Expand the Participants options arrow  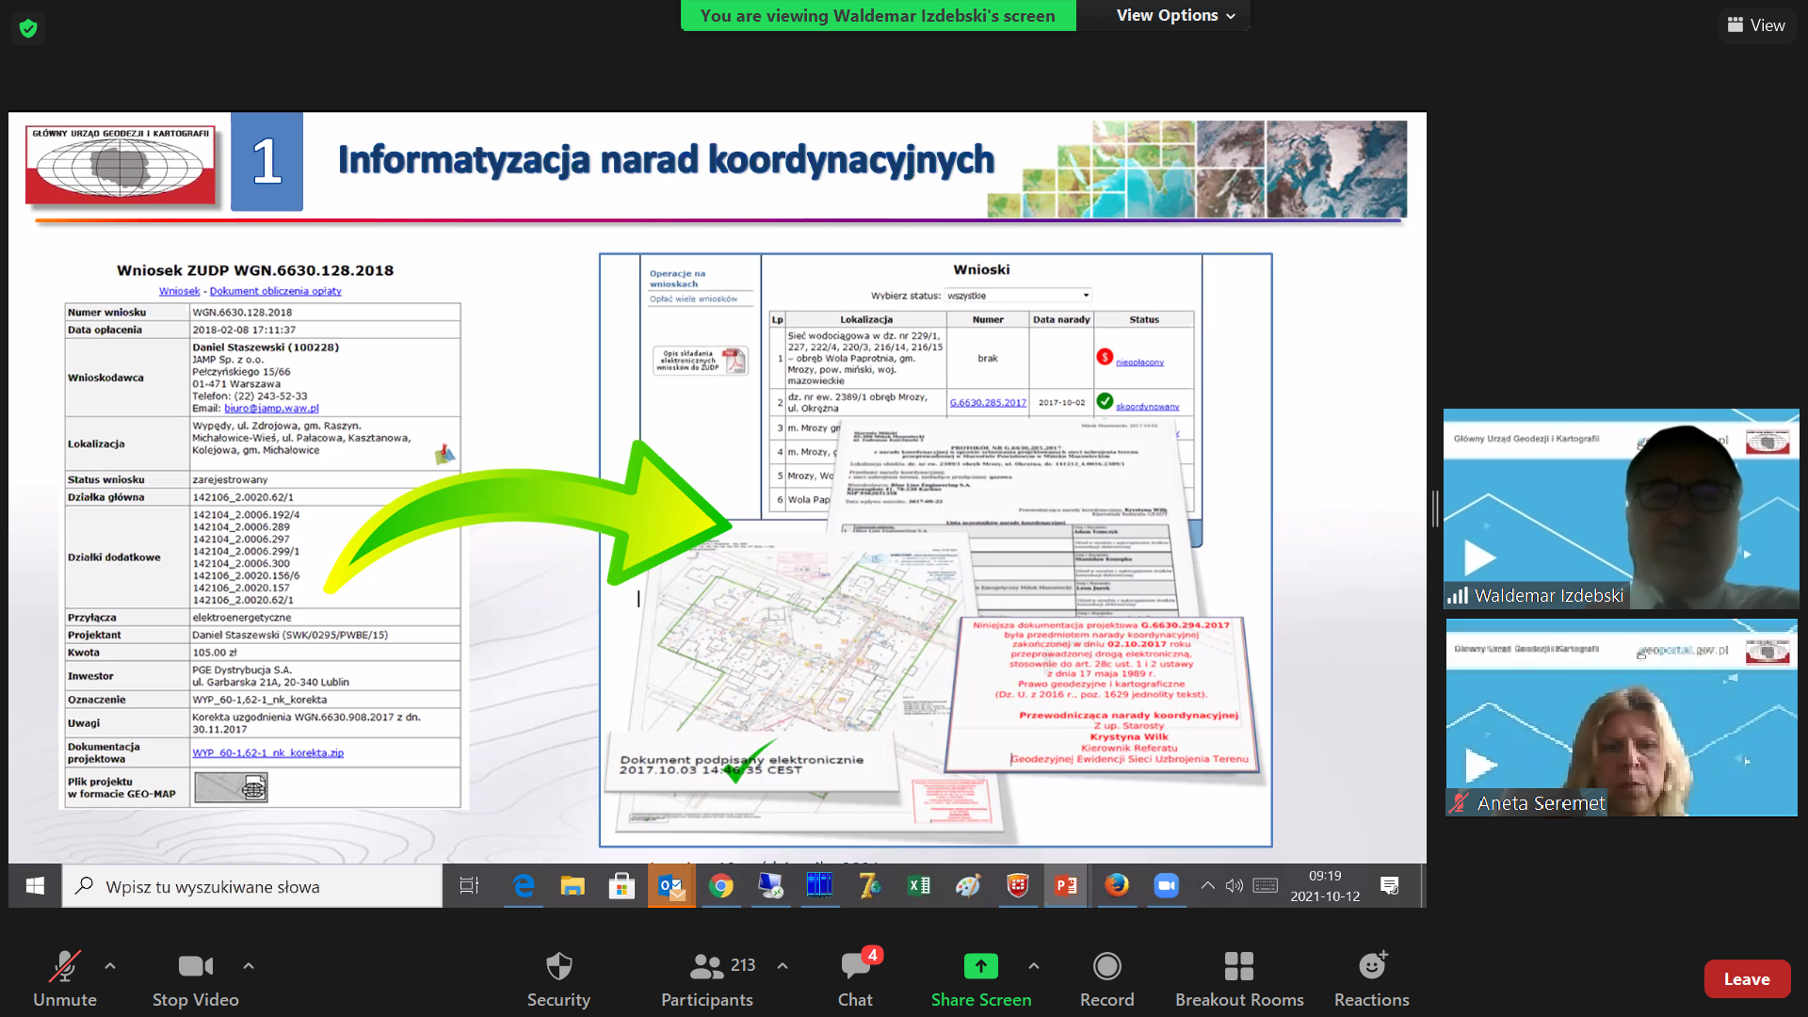(x=783, y=966)
